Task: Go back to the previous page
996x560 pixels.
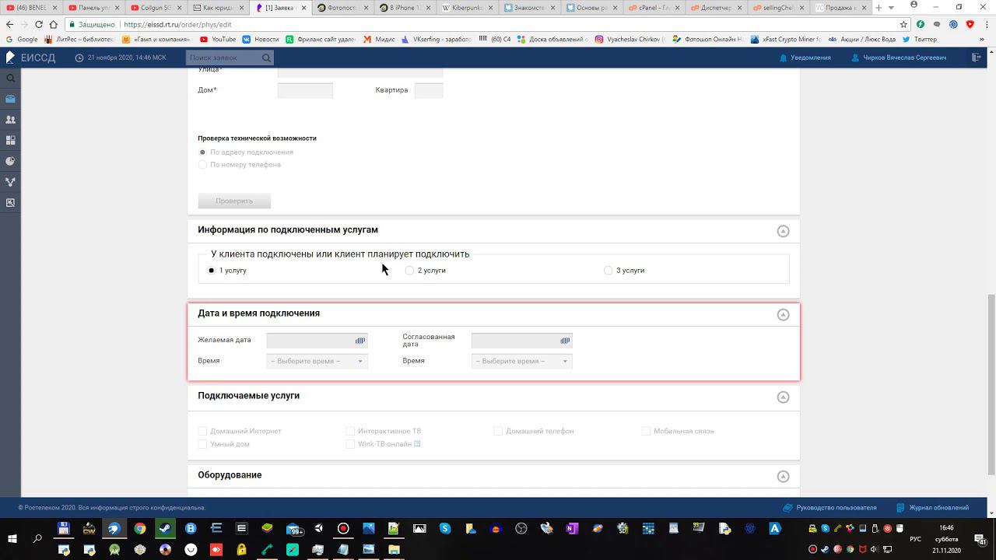Action: tap(9, 24)
